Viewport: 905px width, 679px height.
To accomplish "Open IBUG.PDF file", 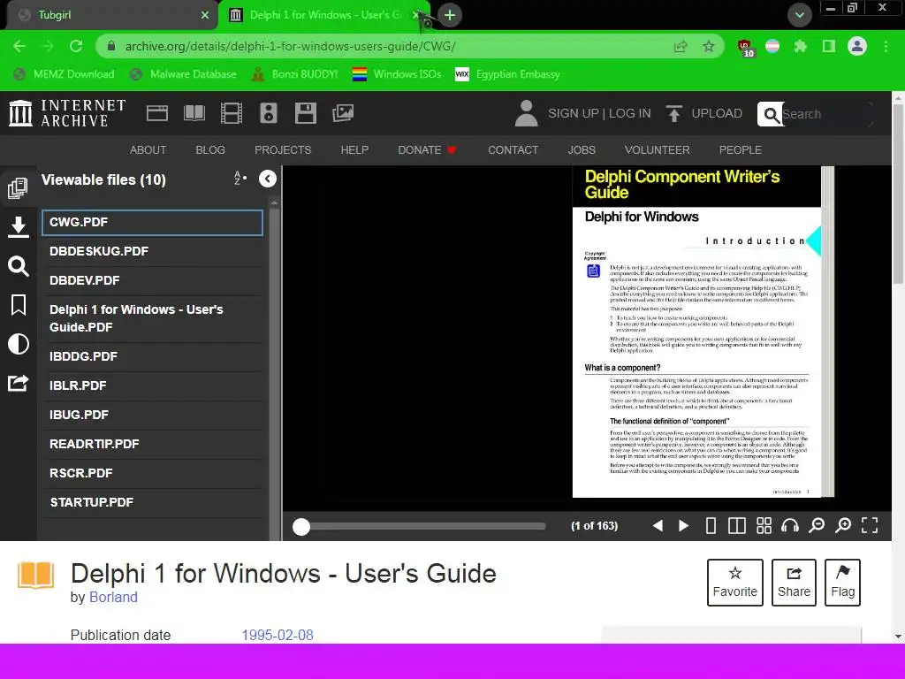I will [152, 415].
